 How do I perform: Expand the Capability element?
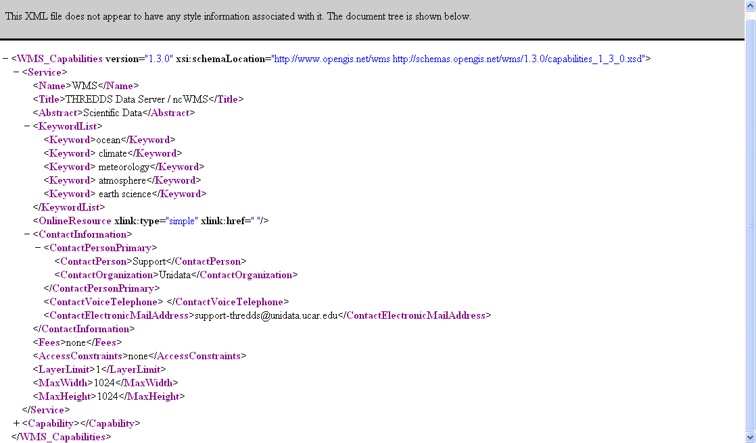coord(16,423)
